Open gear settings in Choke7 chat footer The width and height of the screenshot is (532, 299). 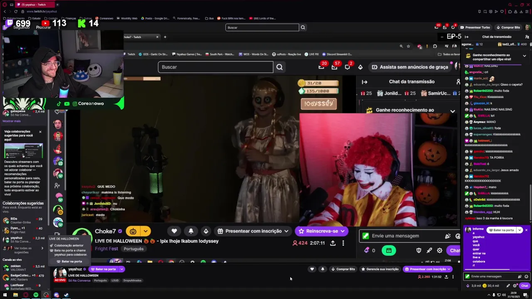[440, 250]
